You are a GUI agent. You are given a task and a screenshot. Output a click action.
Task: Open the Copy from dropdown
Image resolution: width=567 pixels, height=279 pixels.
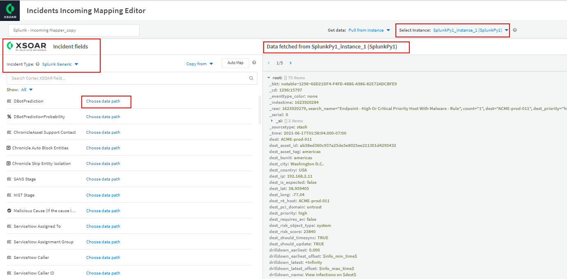(200, 64)
